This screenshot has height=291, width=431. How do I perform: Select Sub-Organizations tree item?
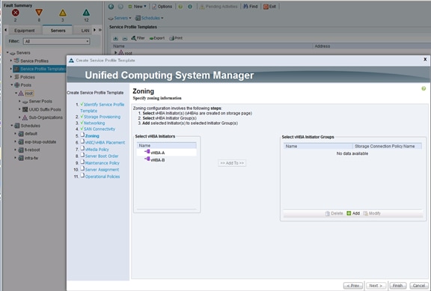pos(46,117)
